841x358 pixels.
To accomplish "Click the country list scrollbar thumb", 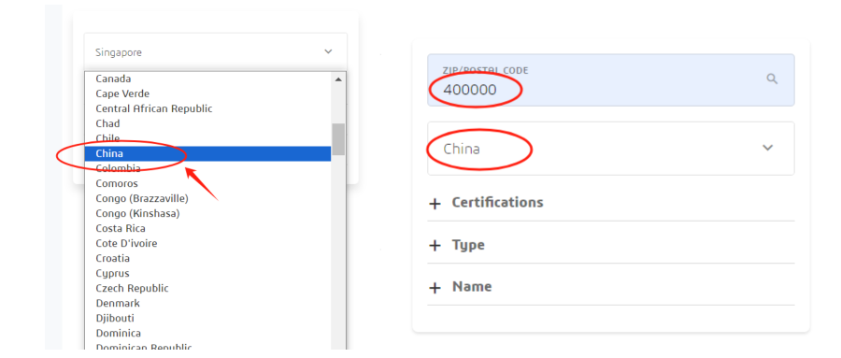I will 338,139.
